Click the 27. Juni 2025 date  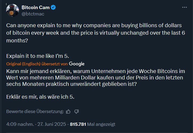point(52,124)
